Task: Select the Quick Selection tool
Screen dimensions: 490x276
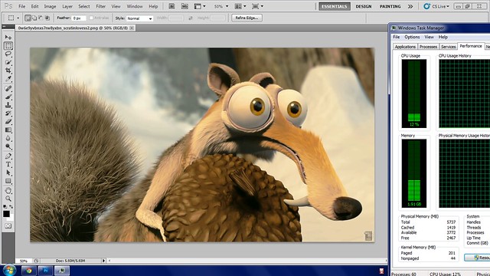Action: [x=8, y=62]
